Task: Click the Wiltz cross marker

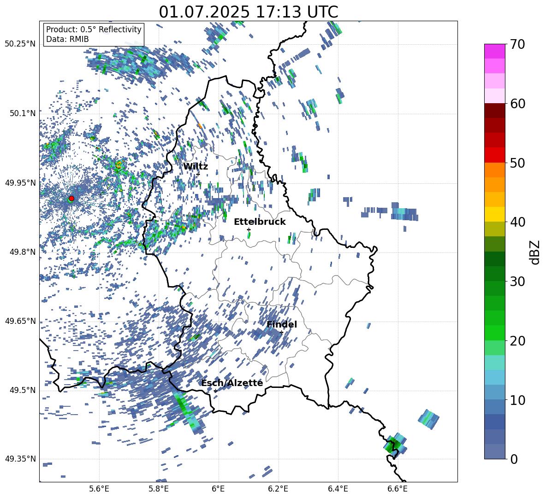Action: click(x=198, y=174)
